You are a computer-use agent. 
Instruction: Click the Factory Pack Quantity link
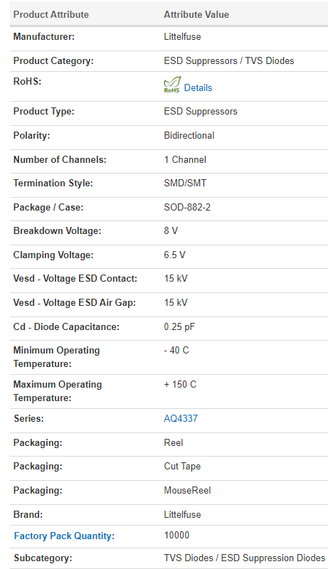click(x=64, y=536)
